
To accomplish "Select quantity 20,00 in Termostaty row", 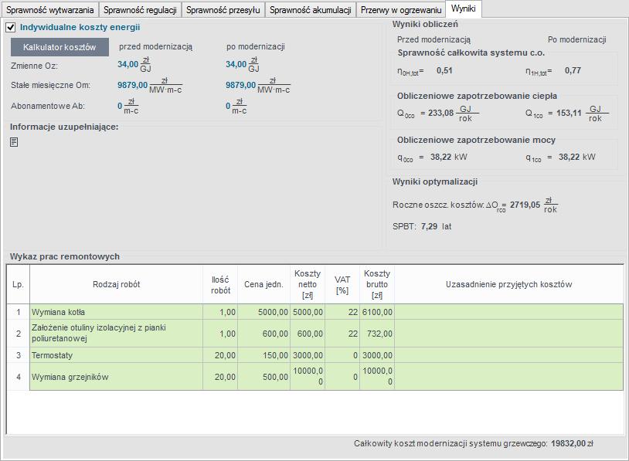I will pyautogui.click(x=220, y=355).
